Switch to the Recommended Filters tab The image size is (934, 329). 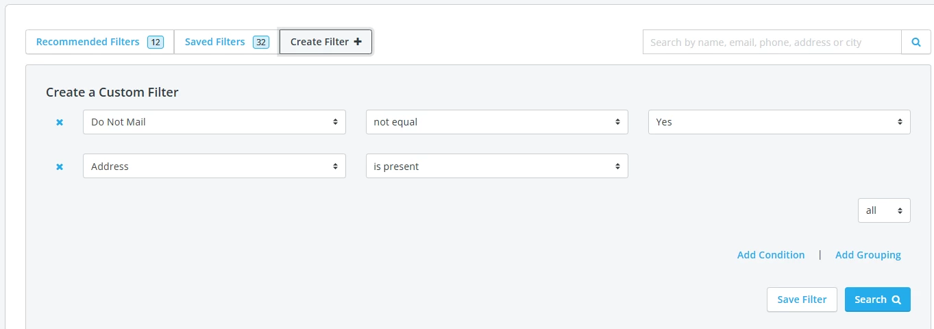(x=88, y=42)
